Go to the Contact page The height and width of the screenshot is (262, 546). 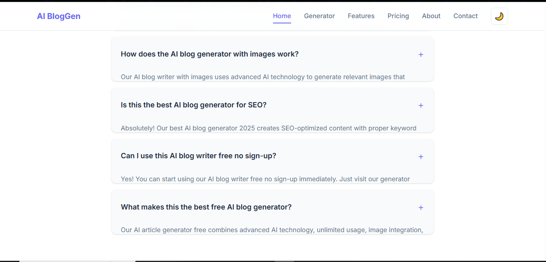click(465, 16)
